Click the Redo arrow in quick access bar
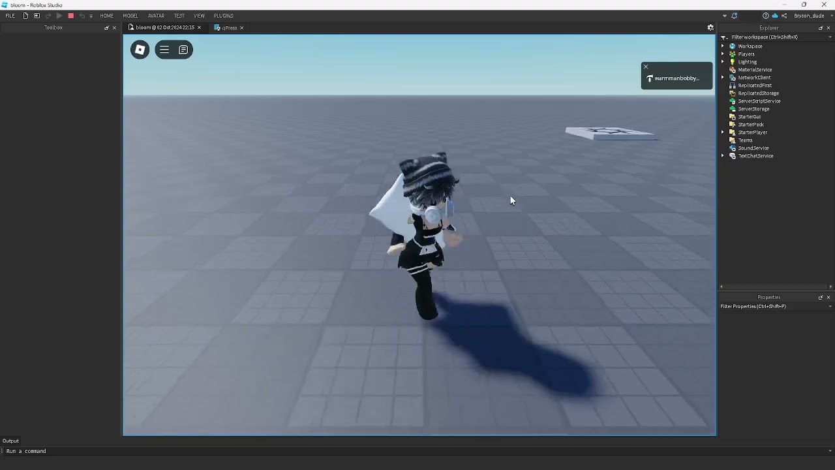 tap(48, 16)
